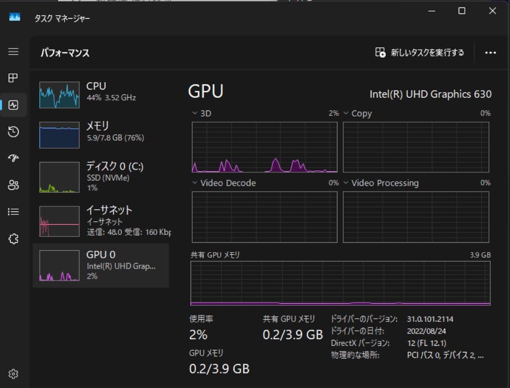The width and height of the screenshot is (510, 388).
Task: Collapse the Copy engine graph
Action: click(x=346, y=113)
